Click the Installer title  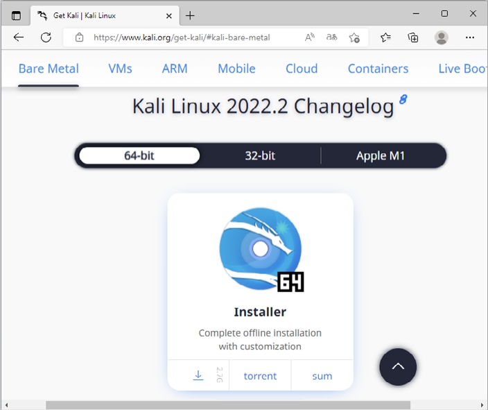(260, 312)
